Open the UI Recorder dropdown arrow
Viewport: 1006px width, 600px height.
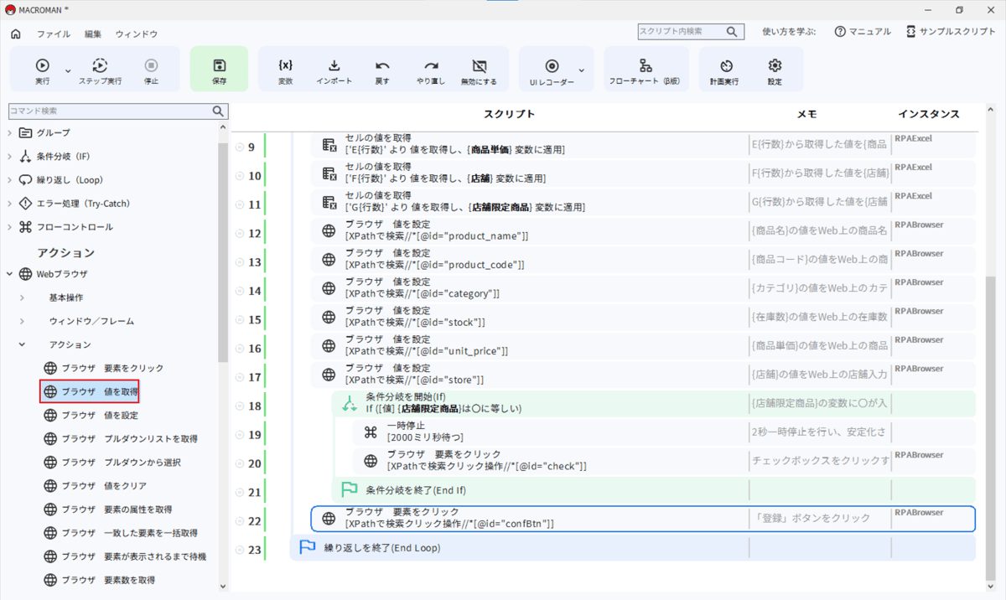click(582, 70)
